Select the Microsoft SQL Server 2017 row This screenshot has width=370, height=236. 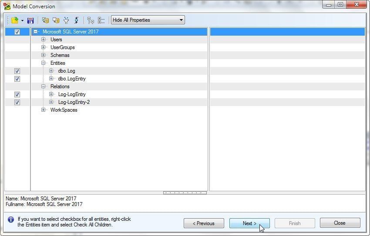[x=119, y=32]
